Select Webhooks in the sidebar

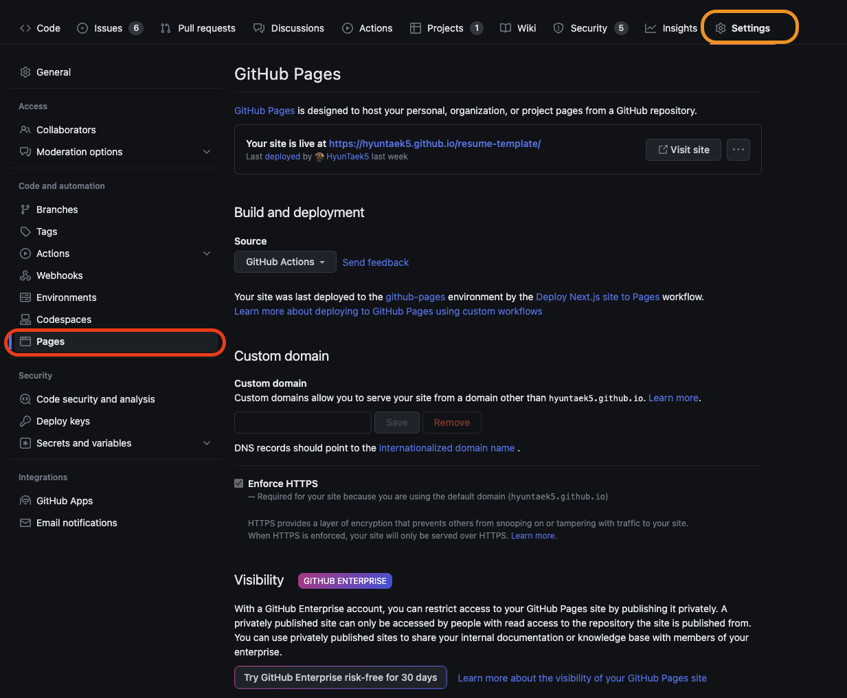click(116, 275)
